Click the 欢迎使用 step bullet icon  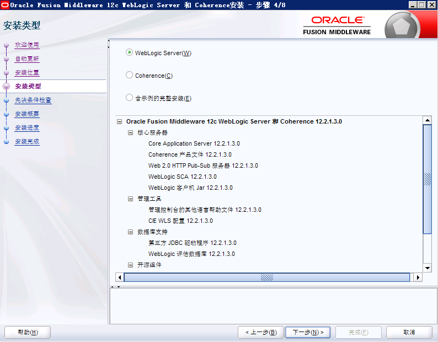pos(6,45)
